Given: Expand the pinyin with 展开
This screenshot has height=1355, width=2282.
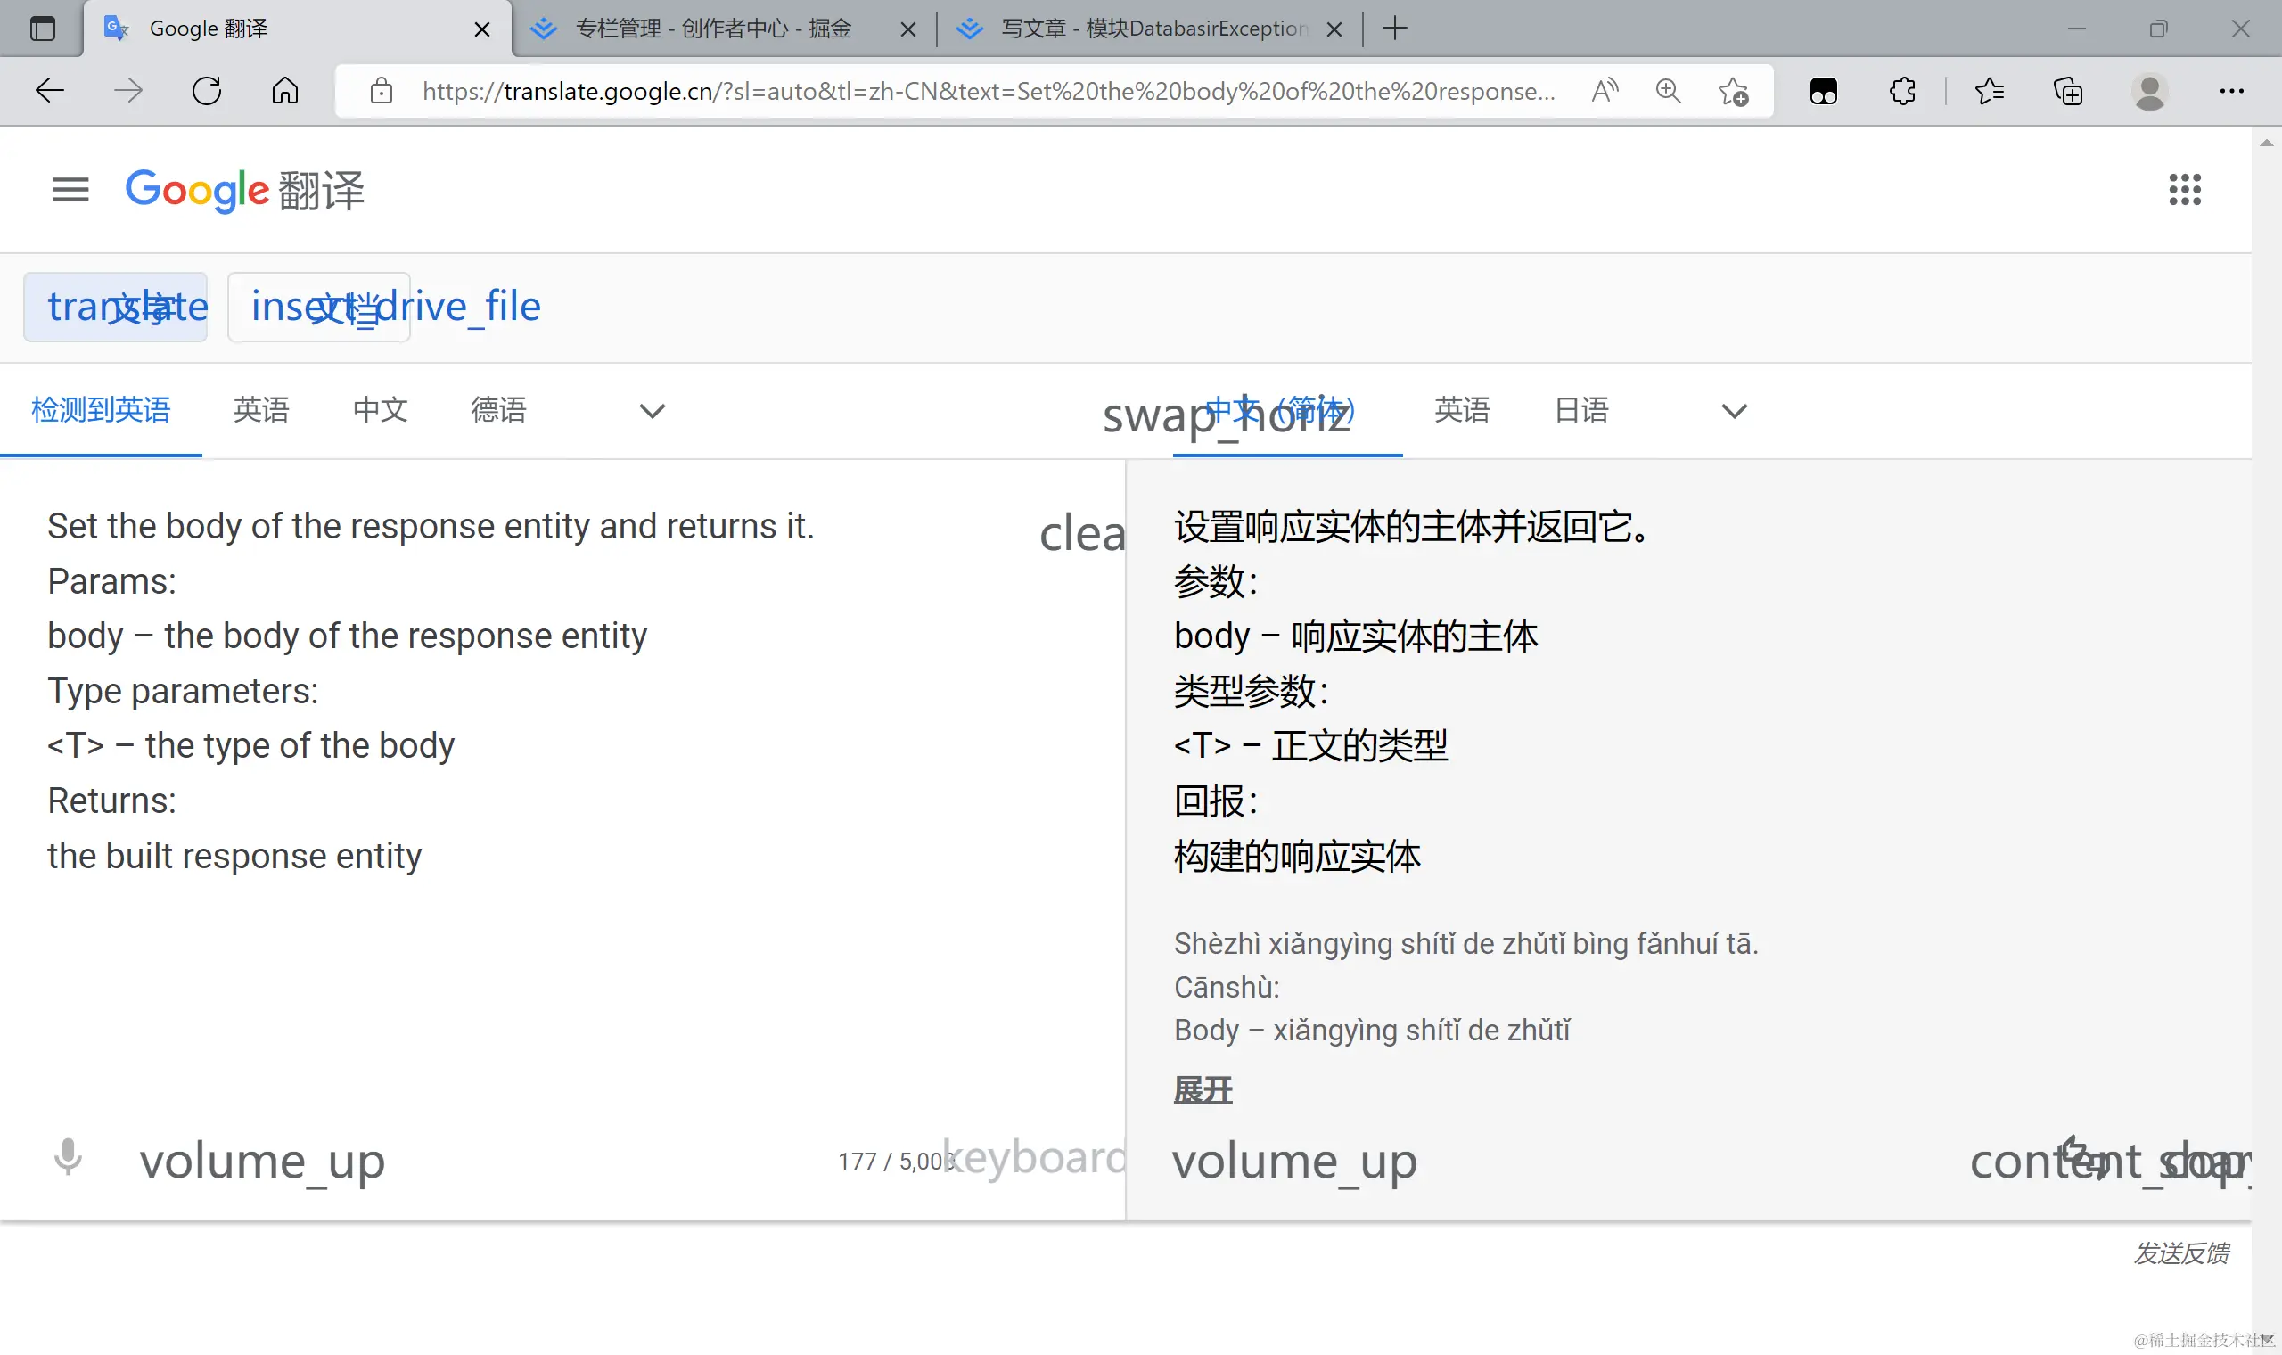Looking at the screenshot, I should click(x=1203, y=1089).
